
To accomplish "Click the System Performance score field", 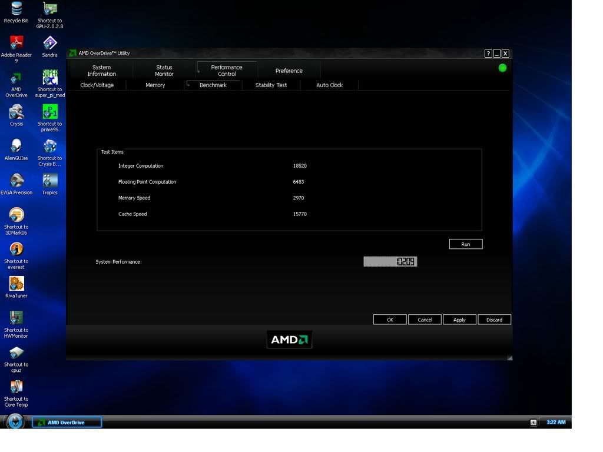I will [390, 262].
